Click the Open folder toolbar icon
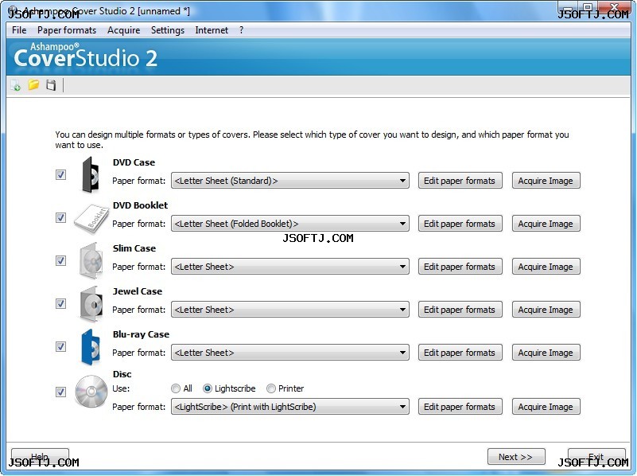637x476 pixels. tap(33, 85)
